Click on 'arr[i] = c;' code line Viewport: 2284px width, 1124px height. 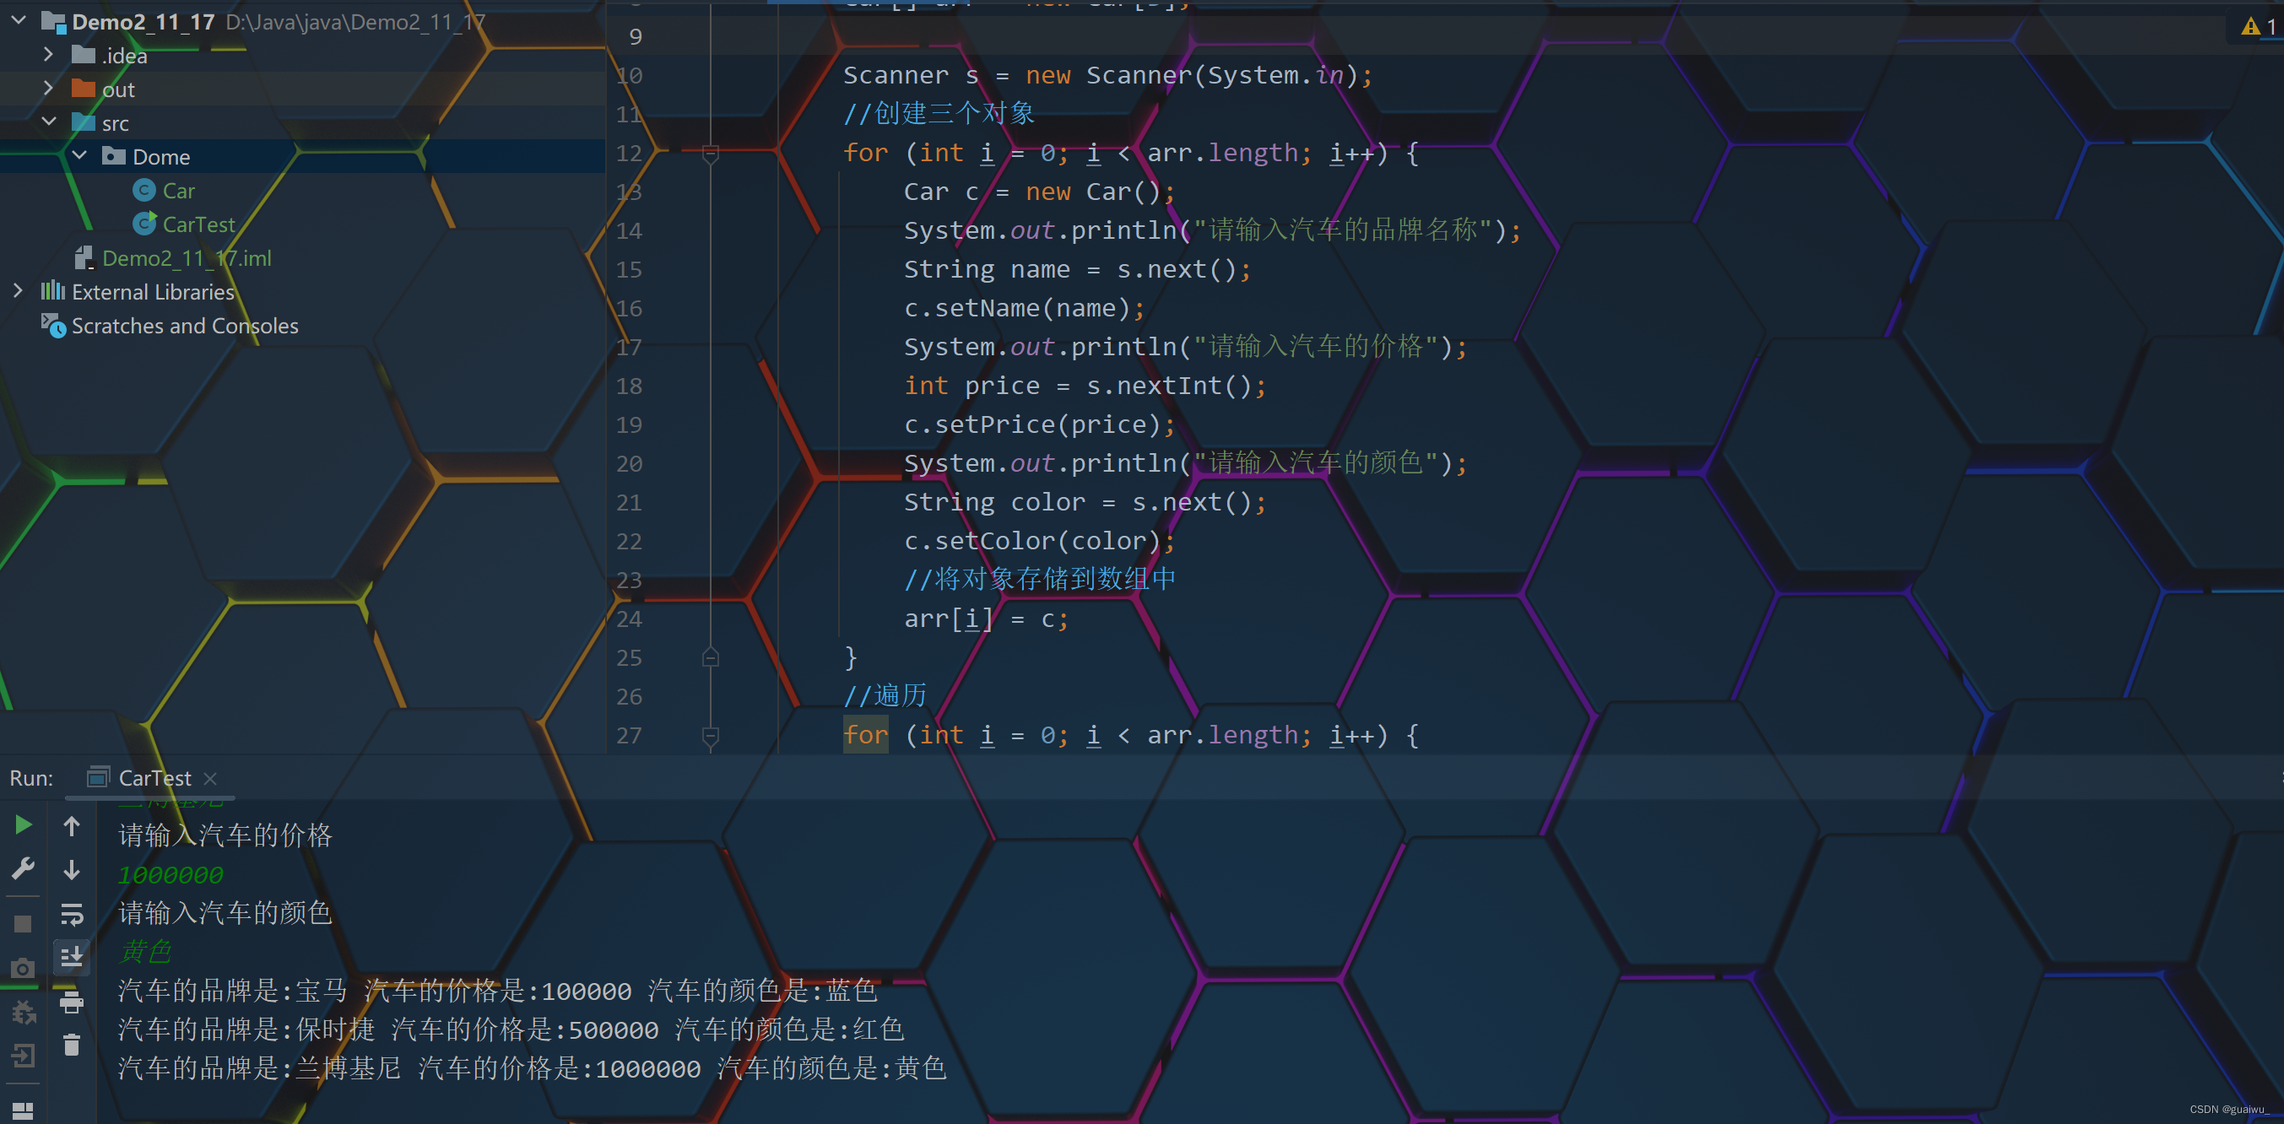pos(986,619)
